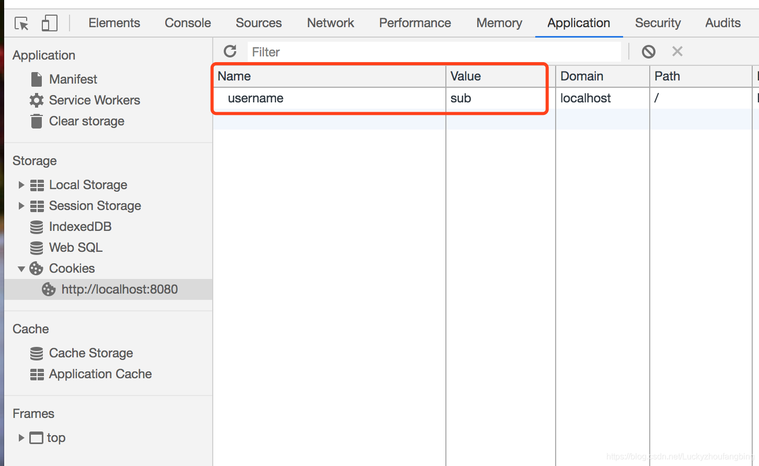The height and width of the screenshot is (466, 759).
Task: Refresh the cookies table
Action: tap(230, 51)
